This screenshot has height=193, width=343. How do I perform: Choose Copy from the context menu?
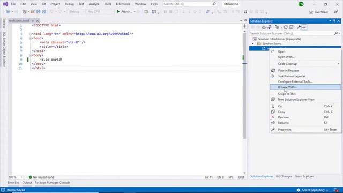click(305, 112)
